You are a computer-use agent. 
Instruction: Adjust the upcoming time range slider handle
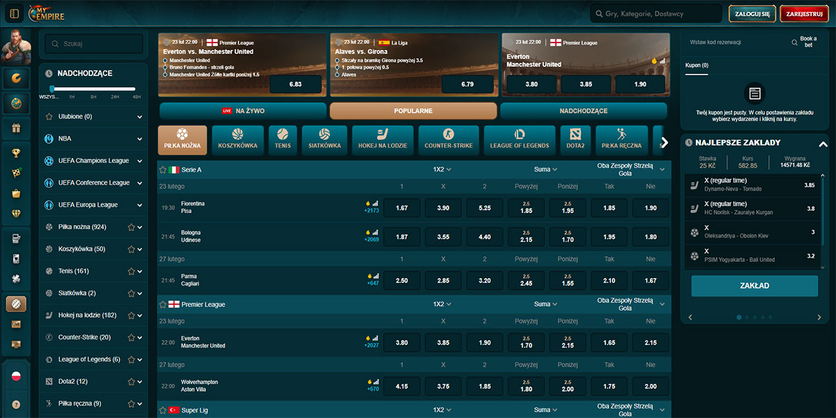(52, 88)
